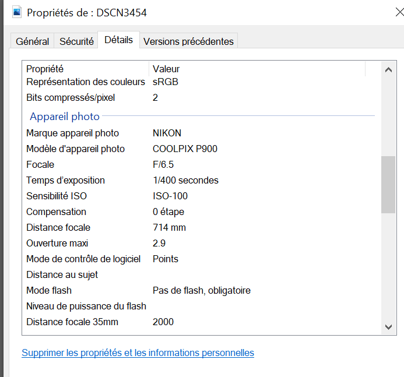
Task: Go to the Versions précédentes tab
Action: point(188,41)
